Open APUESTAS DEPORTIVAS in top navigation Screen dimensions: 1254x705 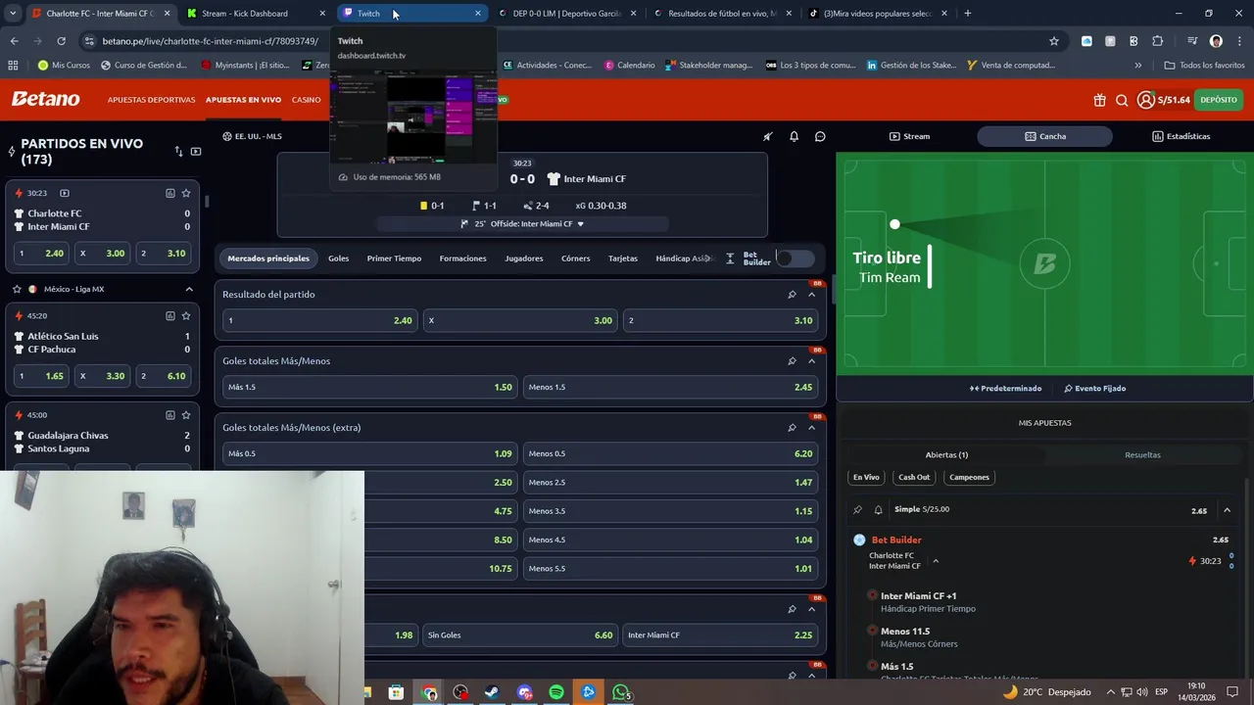[151, 100]
